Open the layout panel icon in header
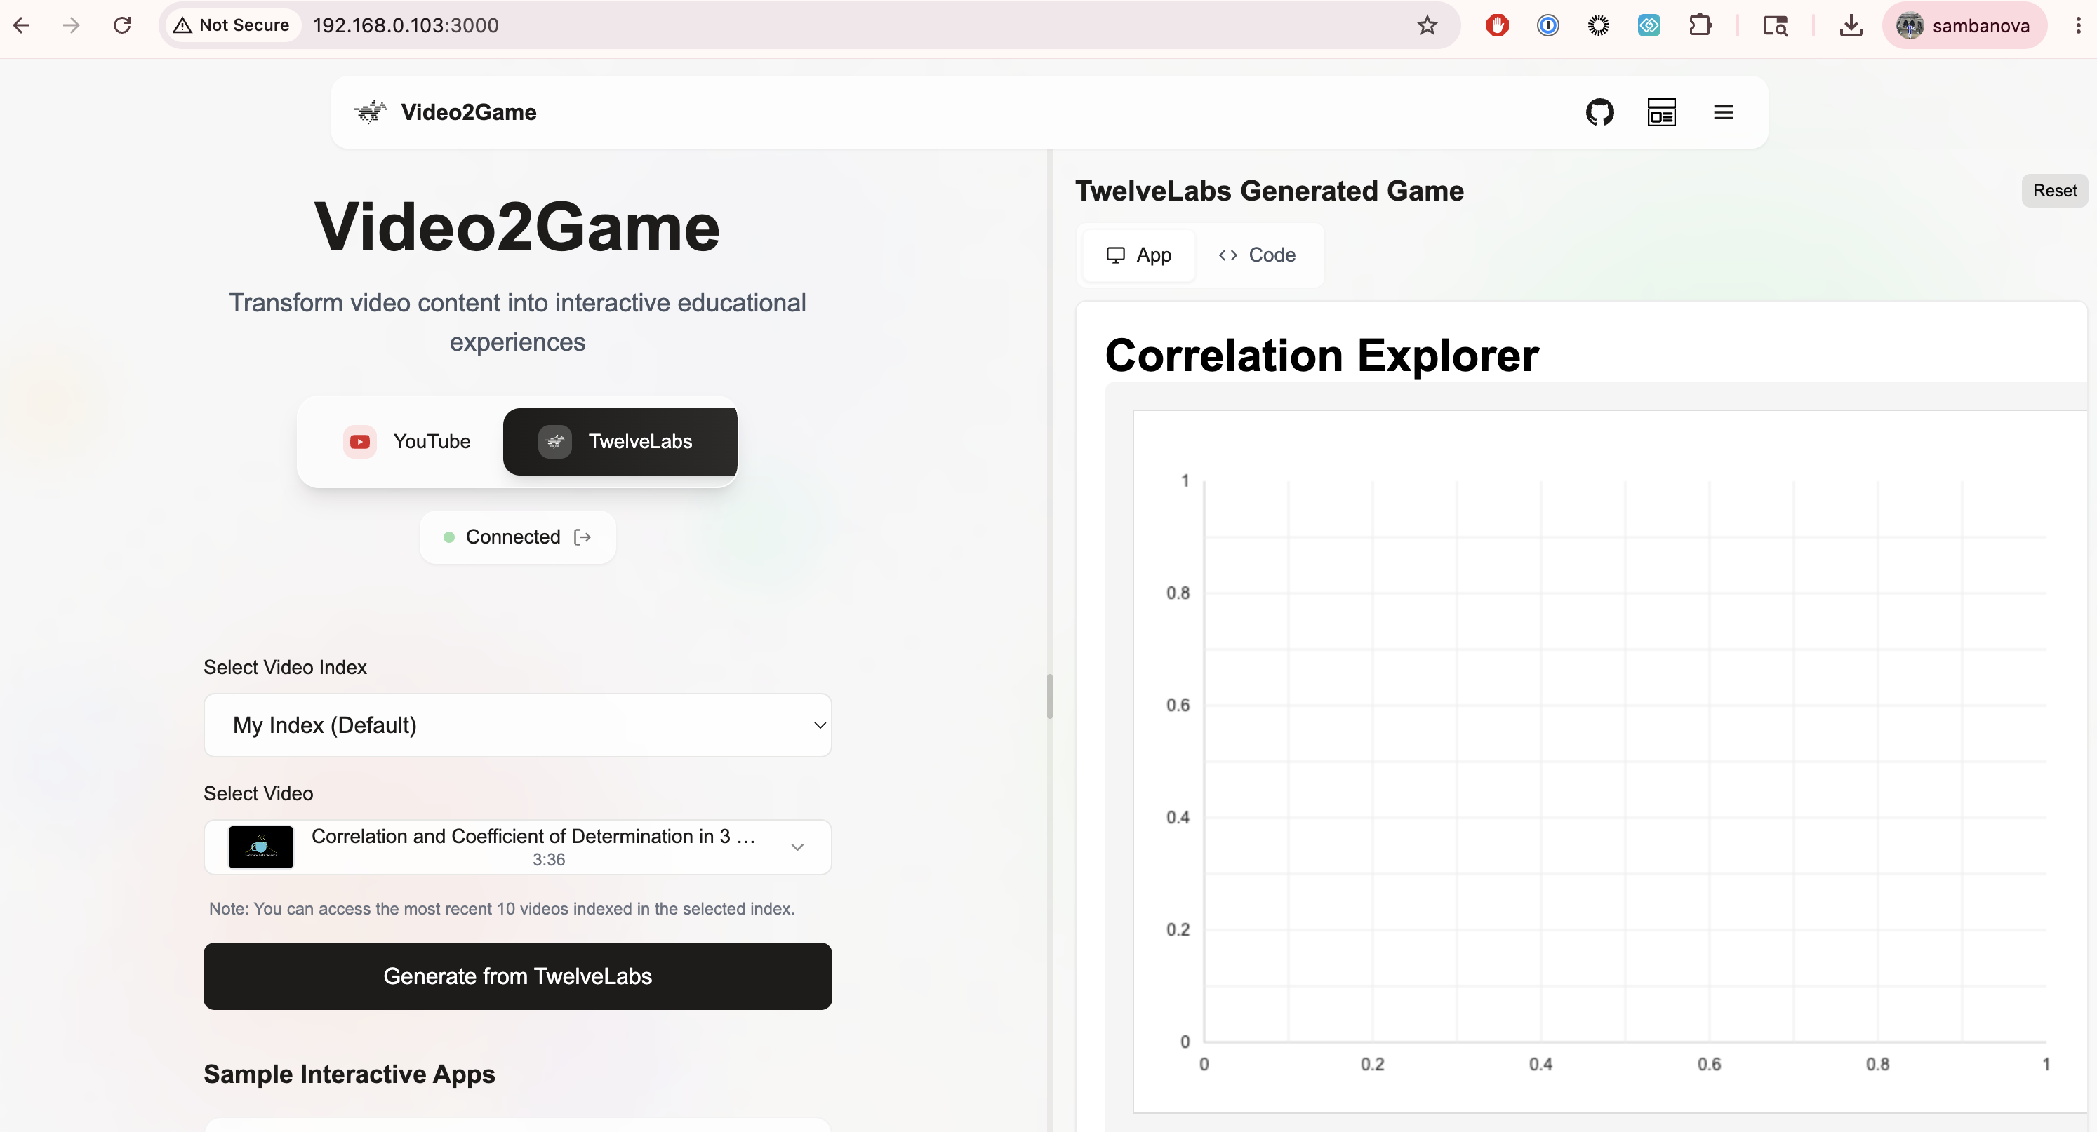Screen dimensions: 2097x1132 [x=1661, y=112]
